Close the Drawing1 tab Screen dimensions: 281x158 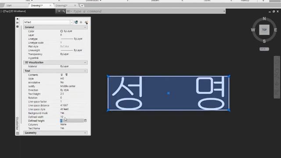tap(50, 6)
